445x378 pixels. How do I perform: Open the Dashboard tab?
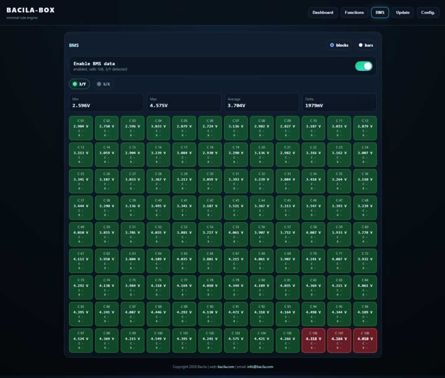tap(323, 13)
